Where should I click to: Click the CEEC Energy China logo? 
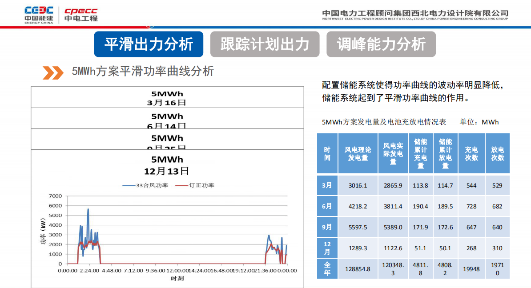pos(39,14)
